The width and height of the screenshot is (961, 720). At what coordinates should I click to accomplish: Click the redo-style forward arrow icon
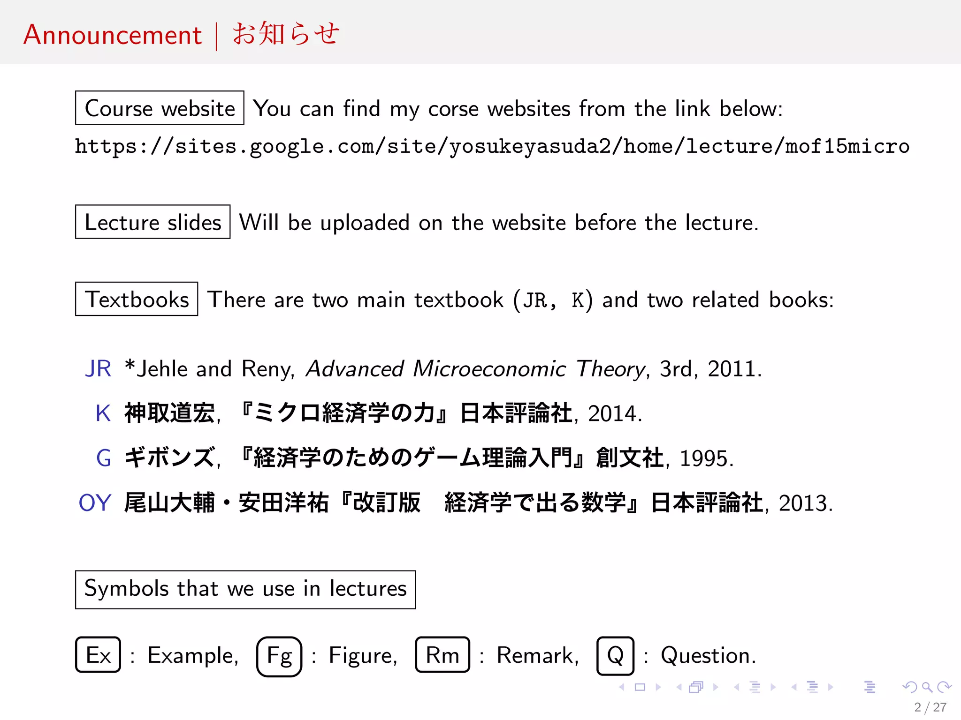point(944,687)
